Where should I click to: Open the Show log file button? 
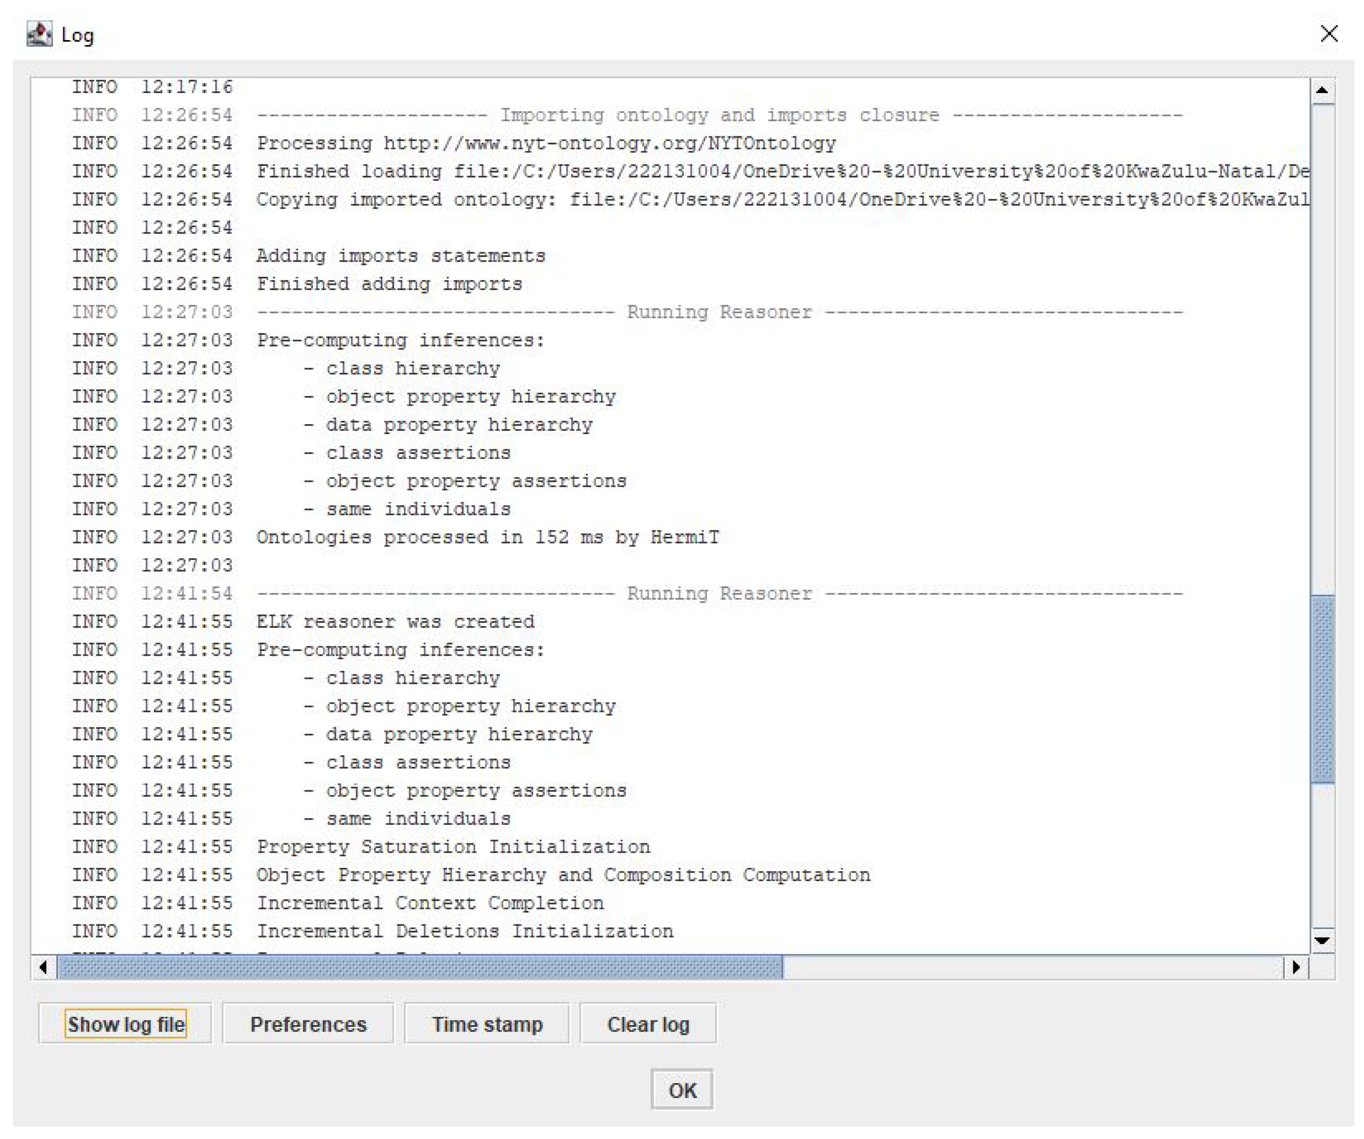(x=125, y=1024)
